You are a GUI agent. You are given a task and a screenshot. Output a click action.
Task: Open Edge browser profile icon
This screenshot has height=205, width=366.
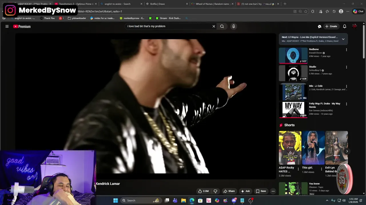pyautogui.click(x=341, y=11)
